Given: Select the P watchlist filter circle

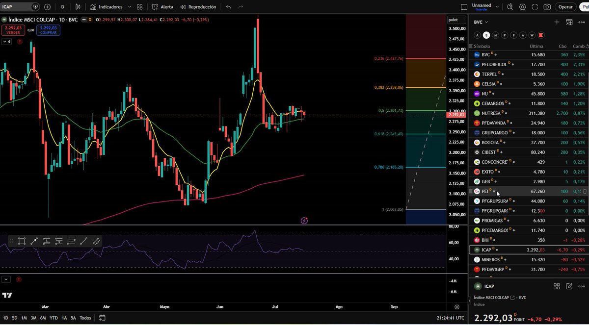Looking at the screenshot, I should click(x=505, y=35).
